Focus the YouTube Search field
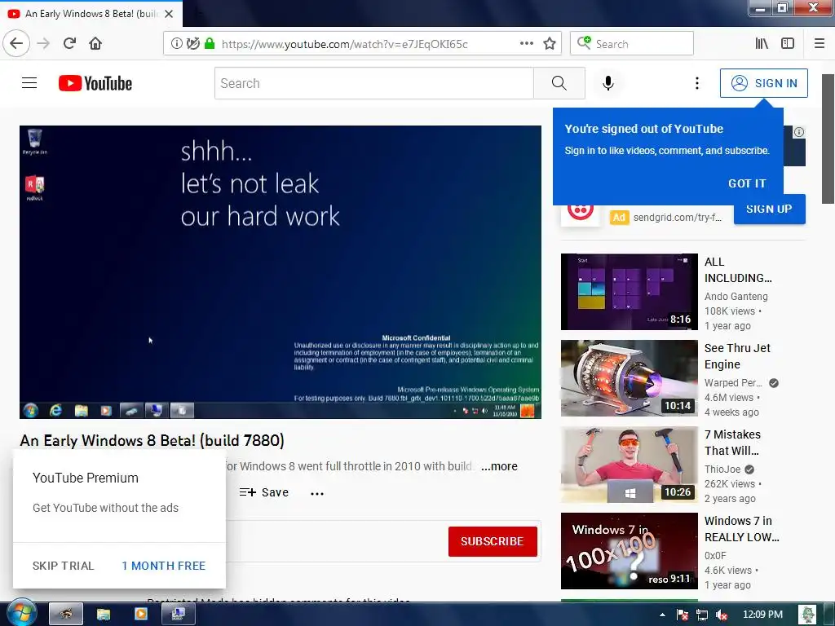 pos(373,83)
